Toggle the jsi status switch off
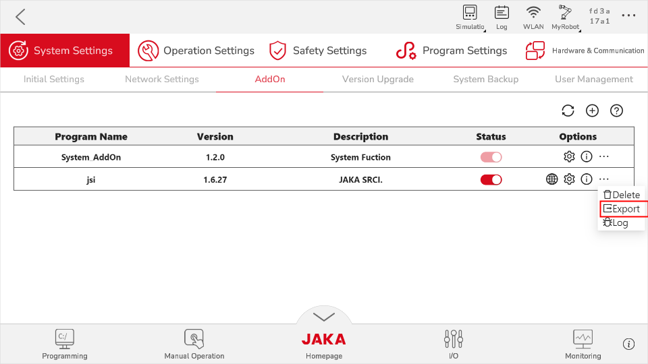 click(x=491, y=179)
